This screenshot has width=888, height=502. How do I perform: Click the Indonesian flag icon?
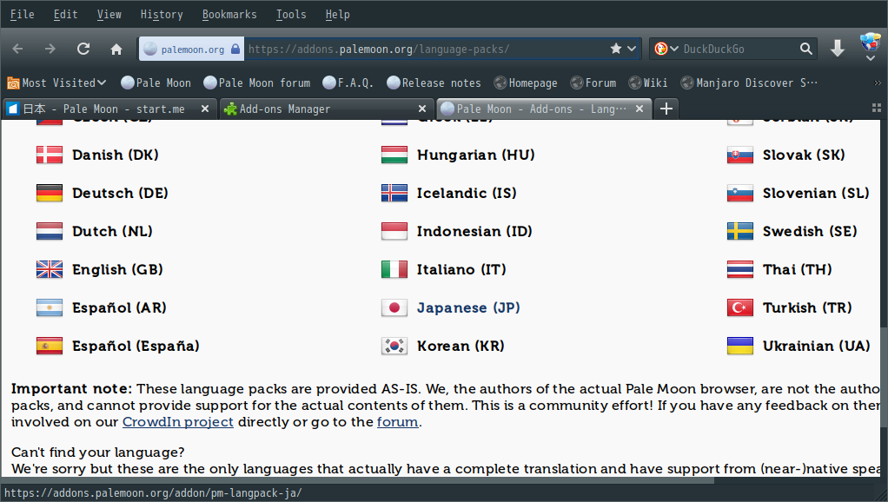coord(394,231)
